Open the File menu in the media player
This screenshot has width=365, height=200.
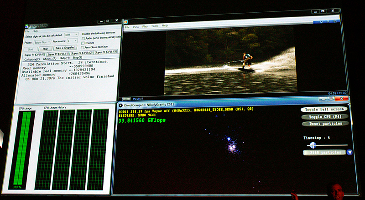[x=127, y=27]
